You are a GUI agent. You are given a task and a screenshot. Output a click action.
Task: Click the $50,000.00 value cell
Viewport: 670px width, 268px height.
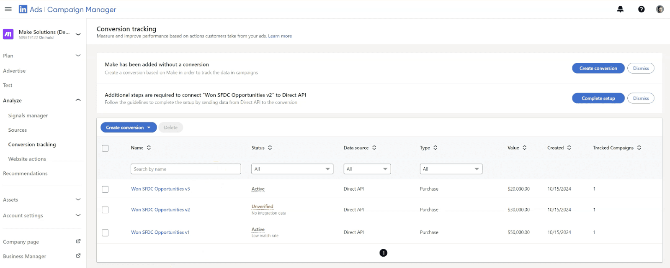point(518,232)
